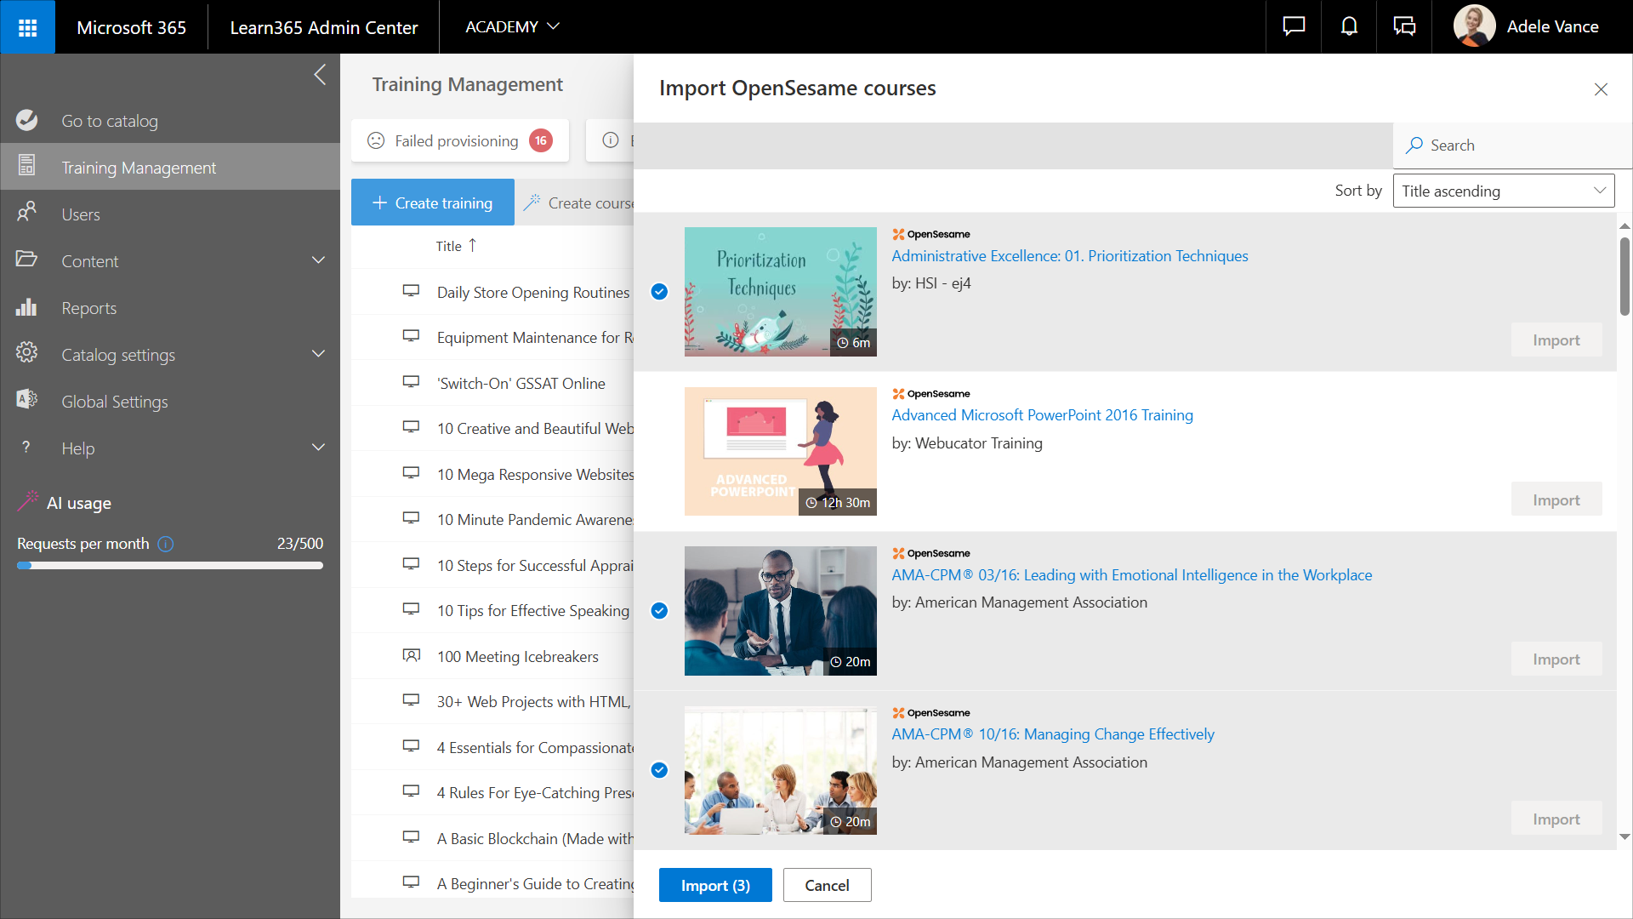
Task: Open Prioritization Techniques thumbnail
Action: pyautogui.click(x=780, y=291)
